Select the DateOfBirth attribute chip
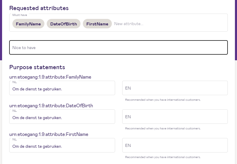 tap(64, 24)
